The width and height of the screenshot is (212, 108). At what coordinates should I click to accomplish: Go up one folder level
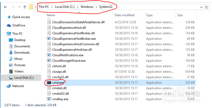pos(25,7)
